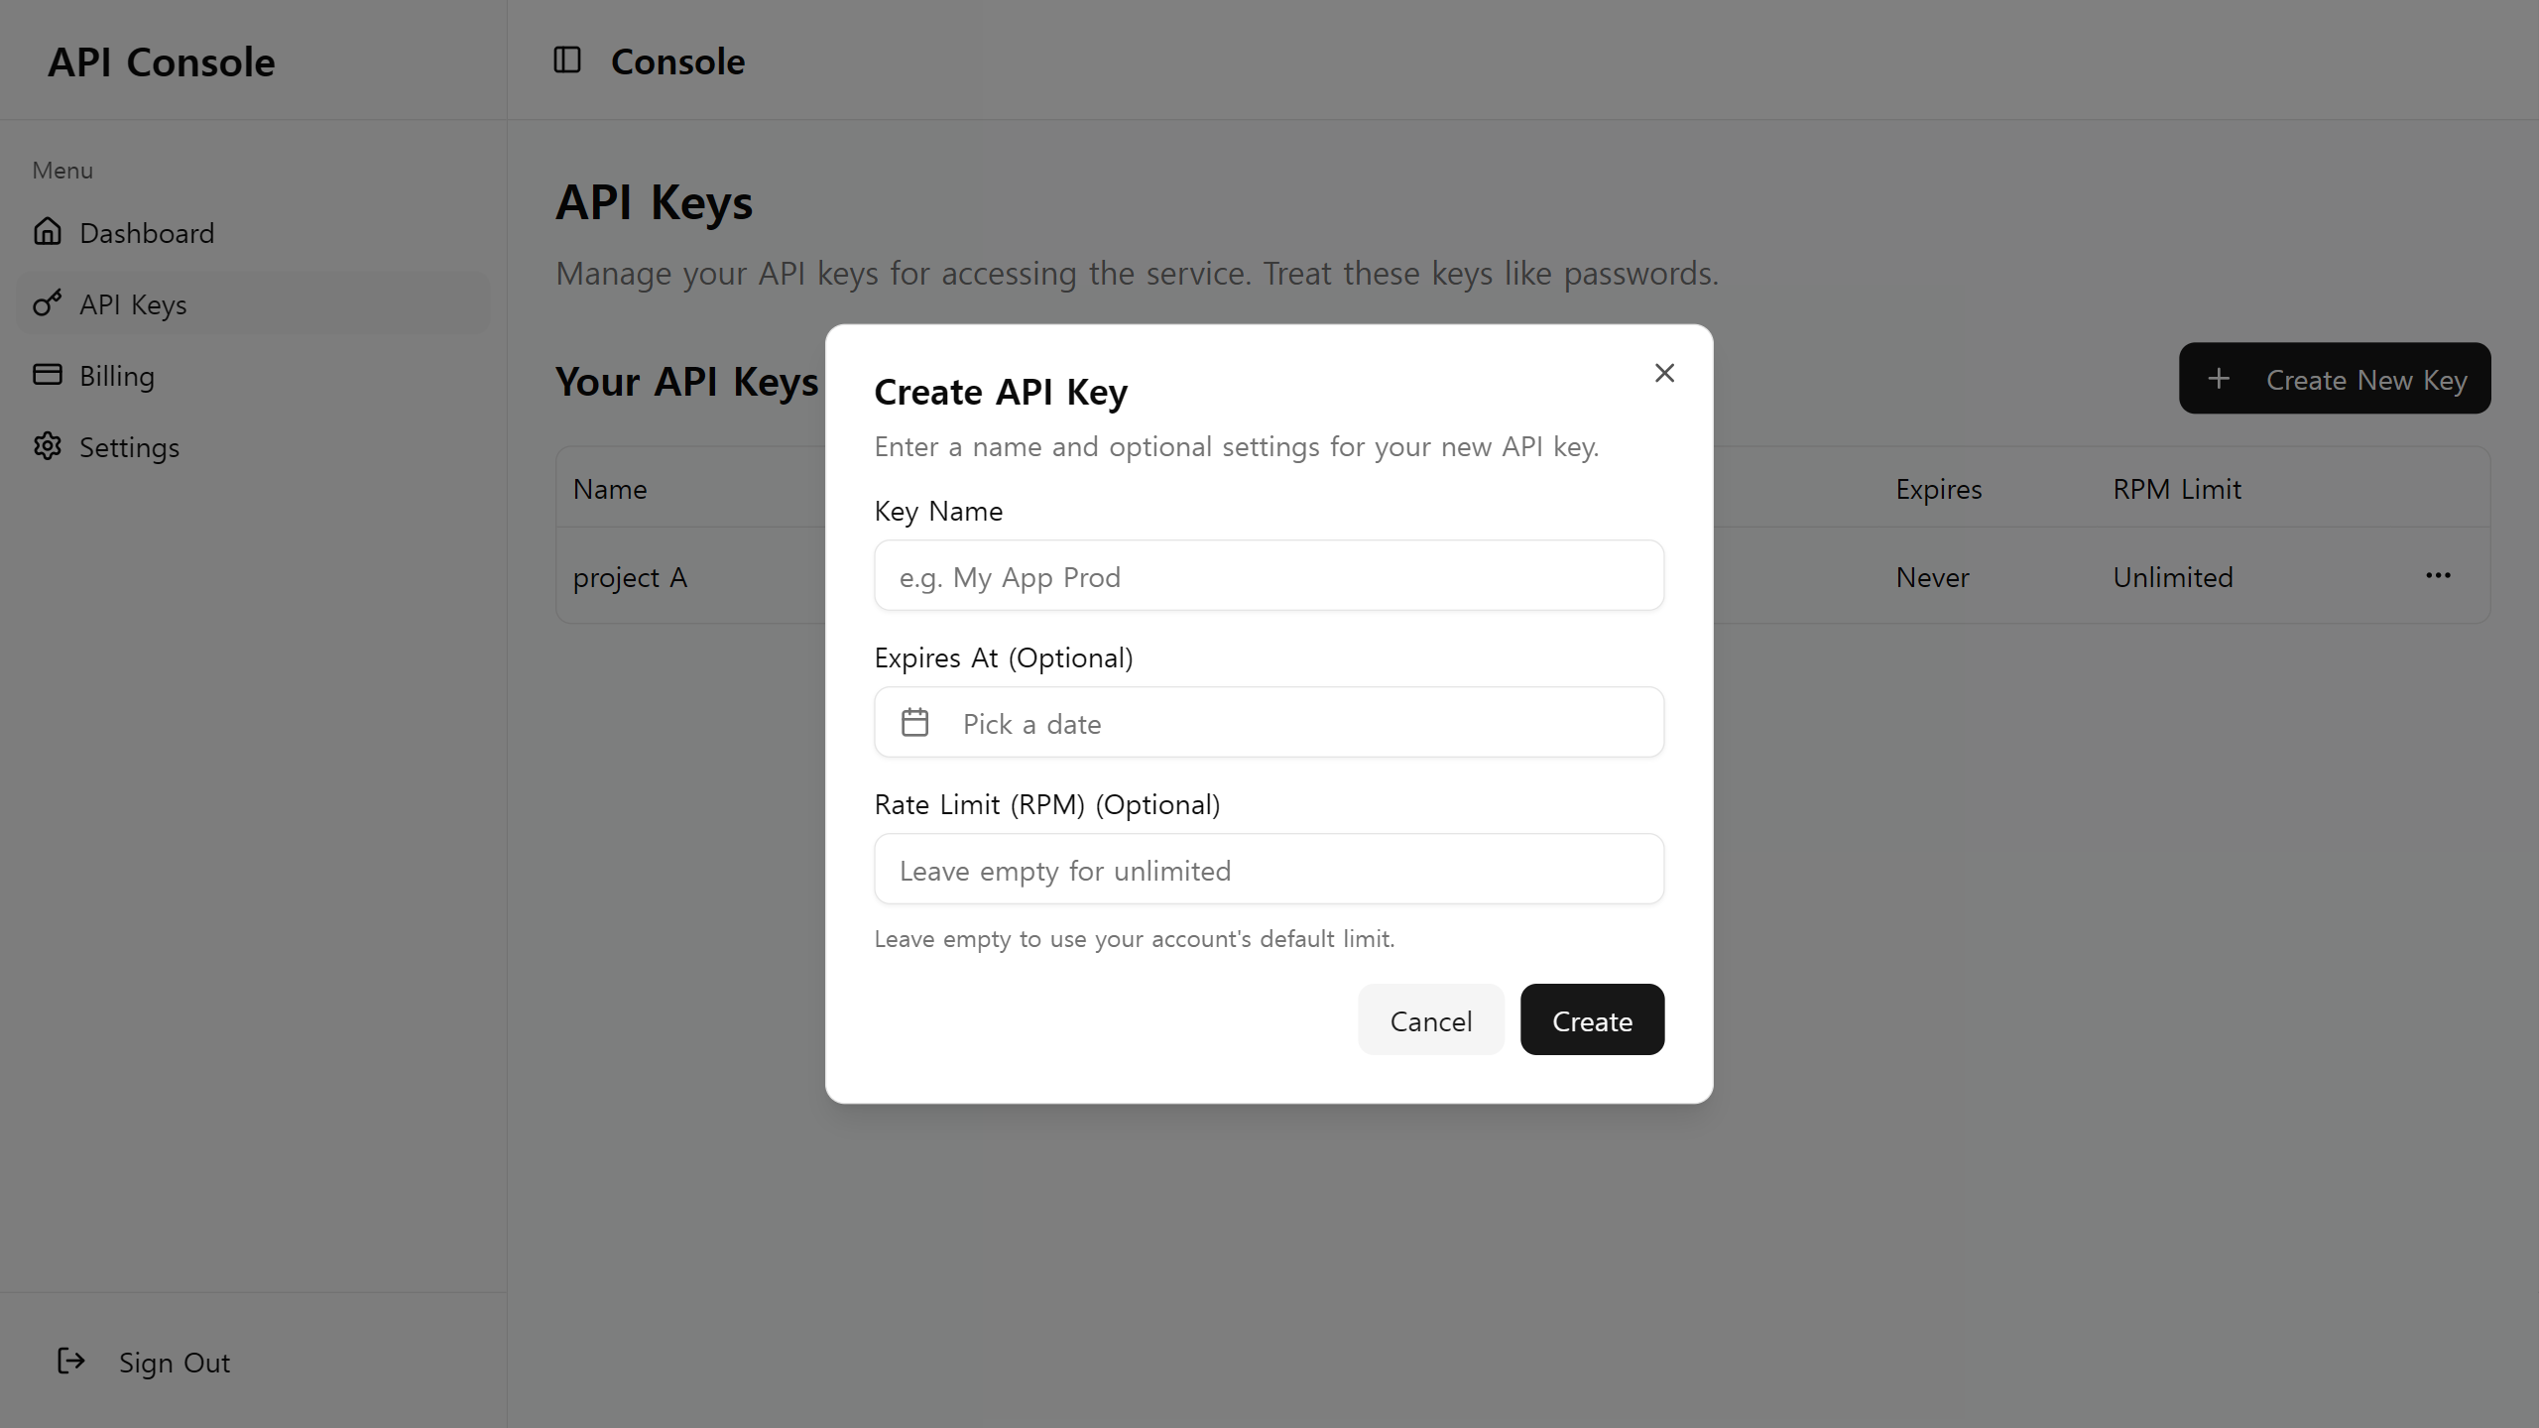The width and height of the screenshot is (2539, 1428).
Task: Open project A row actions menu
Action: [2438, 576]
